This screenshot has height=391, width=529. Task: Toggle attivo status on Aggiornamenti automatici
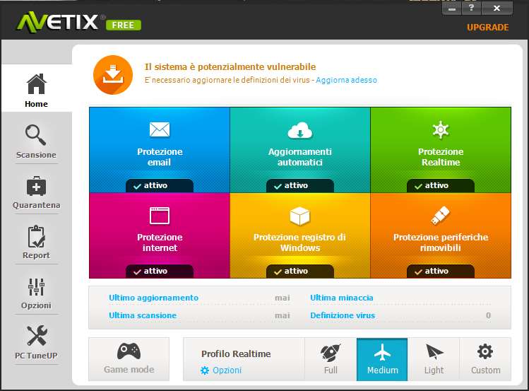click(300, 185)
